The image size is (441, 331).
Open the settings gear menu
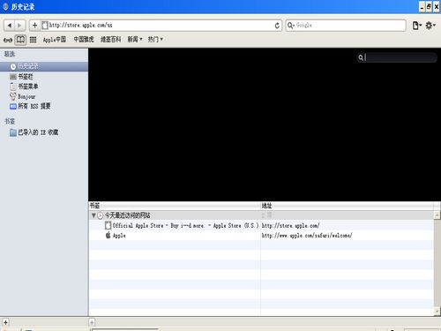430,26
